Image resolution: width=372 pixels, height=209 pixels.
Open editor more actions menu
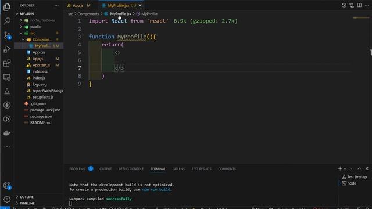click(x=367, y=5)
